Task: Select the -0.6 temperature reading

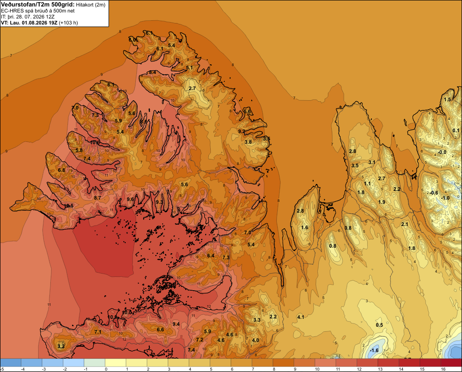Action: point(434,193)
